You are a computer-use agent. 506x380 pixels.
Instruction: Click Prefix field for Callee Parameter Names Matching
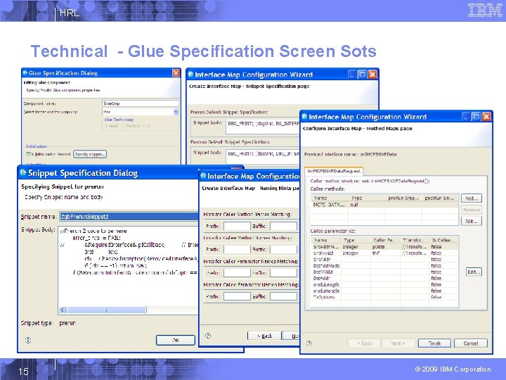(x=237, y=296)
